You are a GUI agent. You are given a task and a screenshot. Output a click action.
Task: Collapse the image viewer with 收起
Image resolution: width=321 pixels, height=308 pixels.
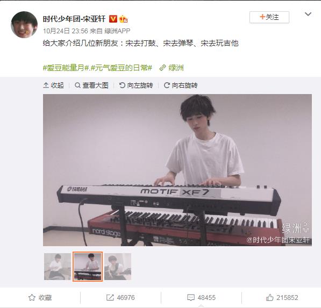[53, 85]
